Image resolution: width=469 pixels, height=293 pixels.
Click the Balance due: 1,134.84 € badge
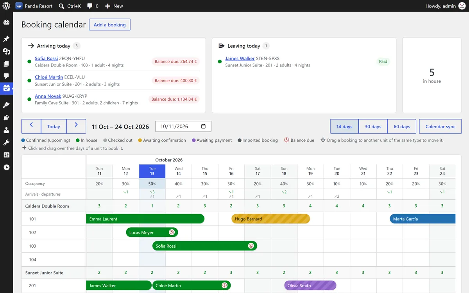(174, 99)
